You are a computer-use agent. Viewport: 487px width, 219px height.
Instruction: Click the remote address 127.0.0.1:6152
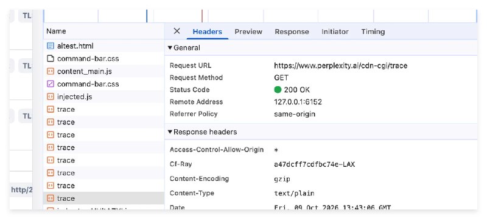coord(298,102)
